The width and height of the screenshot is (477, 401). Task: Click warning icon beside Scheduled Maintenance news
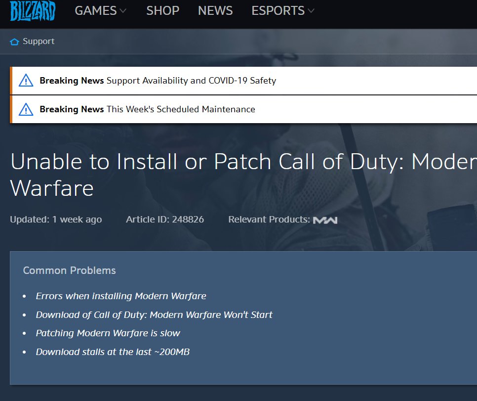tap(26, 109)
